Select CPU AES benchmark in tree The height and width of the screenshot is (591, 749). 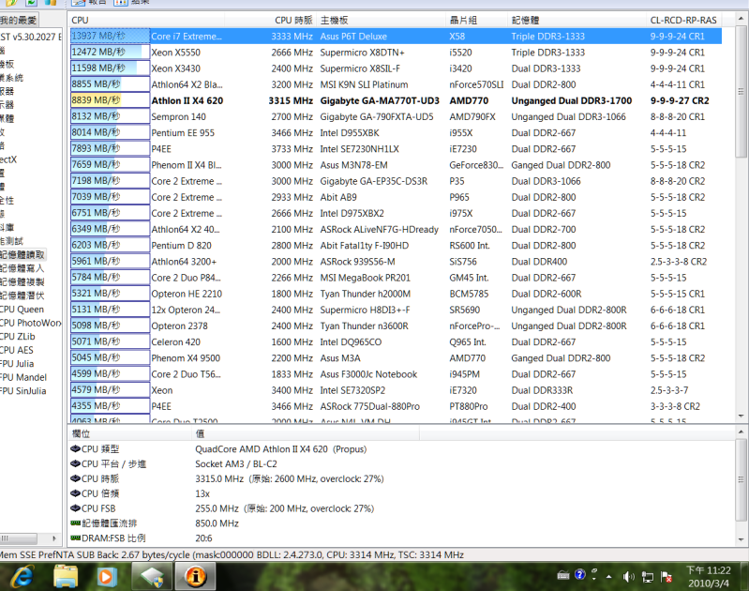point(19,350)
